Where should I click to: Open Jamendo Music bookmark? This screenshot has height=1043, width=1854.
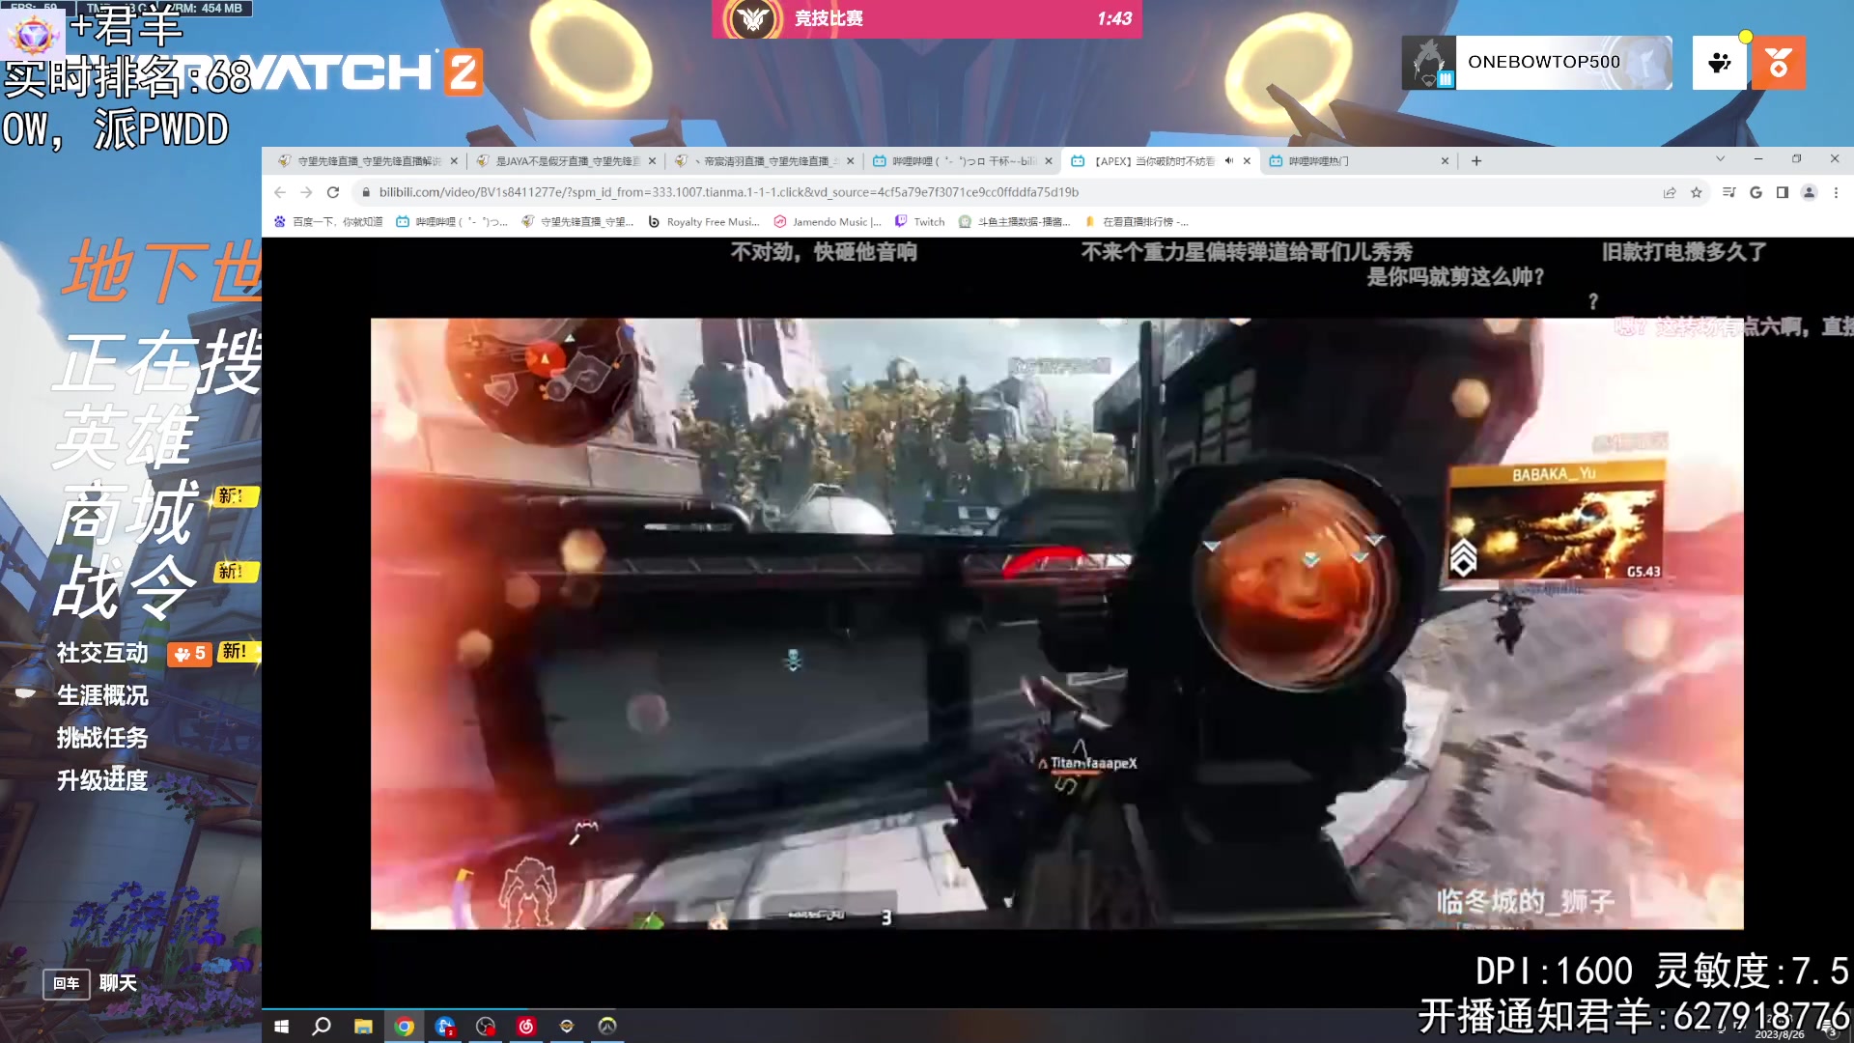coord(828,222)
